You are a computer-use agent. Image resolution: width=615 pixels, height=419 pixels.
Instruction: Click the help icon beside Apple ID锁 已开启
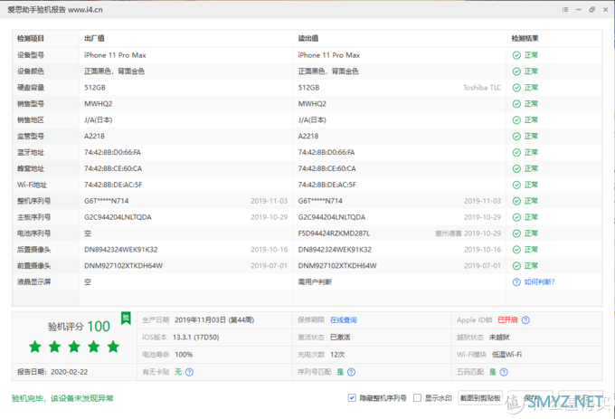click(x=525, y=320)
